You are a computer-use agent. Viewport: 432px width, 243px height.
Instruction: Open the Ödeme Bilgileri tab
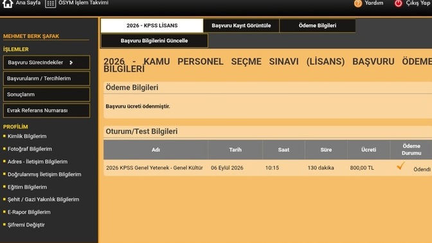pyautogui.click(x=318, y=26)
